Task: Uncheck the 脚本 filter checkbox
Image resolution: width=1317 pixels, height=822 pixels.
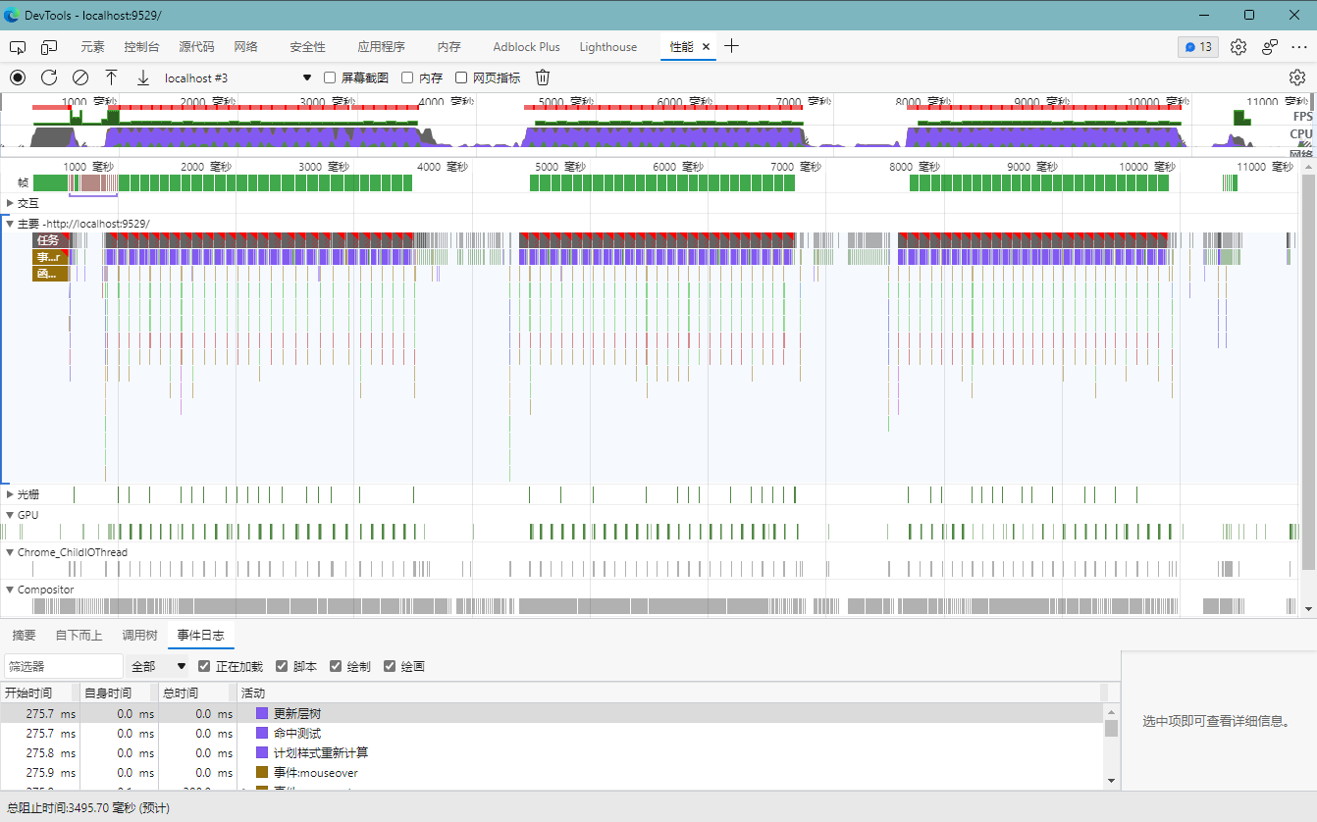Action: (x=282, y=666)
